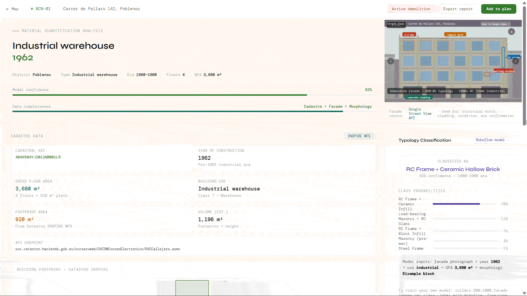Select the BCN-01 building identifier

[x=43, y=9]
